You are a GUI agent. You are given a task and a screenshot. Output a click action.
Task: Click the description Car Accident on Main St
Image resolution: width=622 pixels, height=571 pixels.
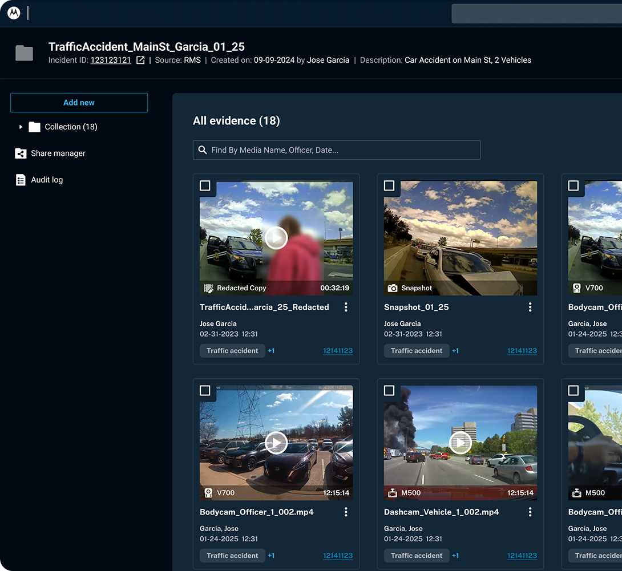(468, 60)
